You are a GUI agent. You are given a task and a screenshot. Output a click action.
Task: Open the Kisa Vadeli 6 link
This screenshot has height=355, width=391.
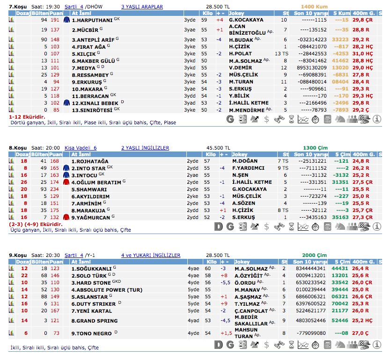point(81,148)
